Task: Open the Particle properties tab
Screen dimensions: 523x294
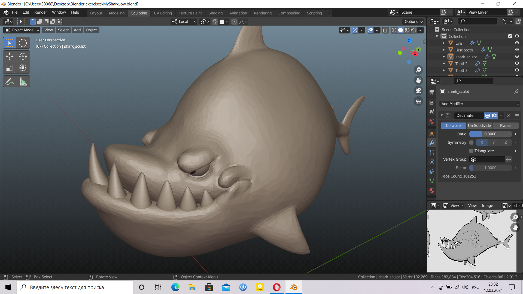Action: pos(432,152)
